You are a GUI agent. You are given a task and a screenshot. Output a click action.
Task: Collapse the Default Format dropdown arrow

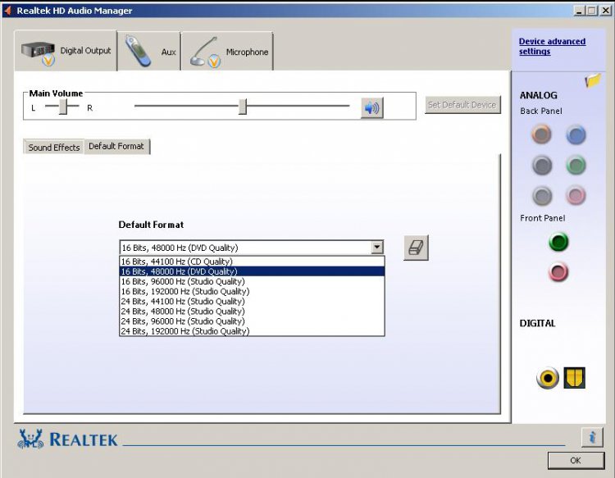click(377, 248)
